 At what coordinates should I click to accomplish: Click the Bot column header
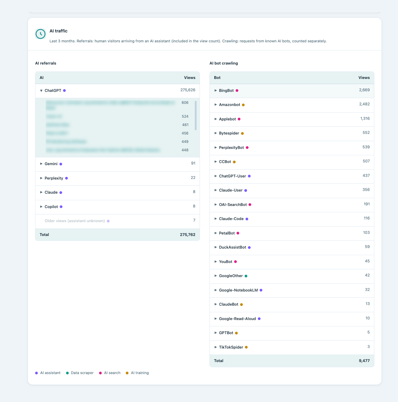point(217,78)
